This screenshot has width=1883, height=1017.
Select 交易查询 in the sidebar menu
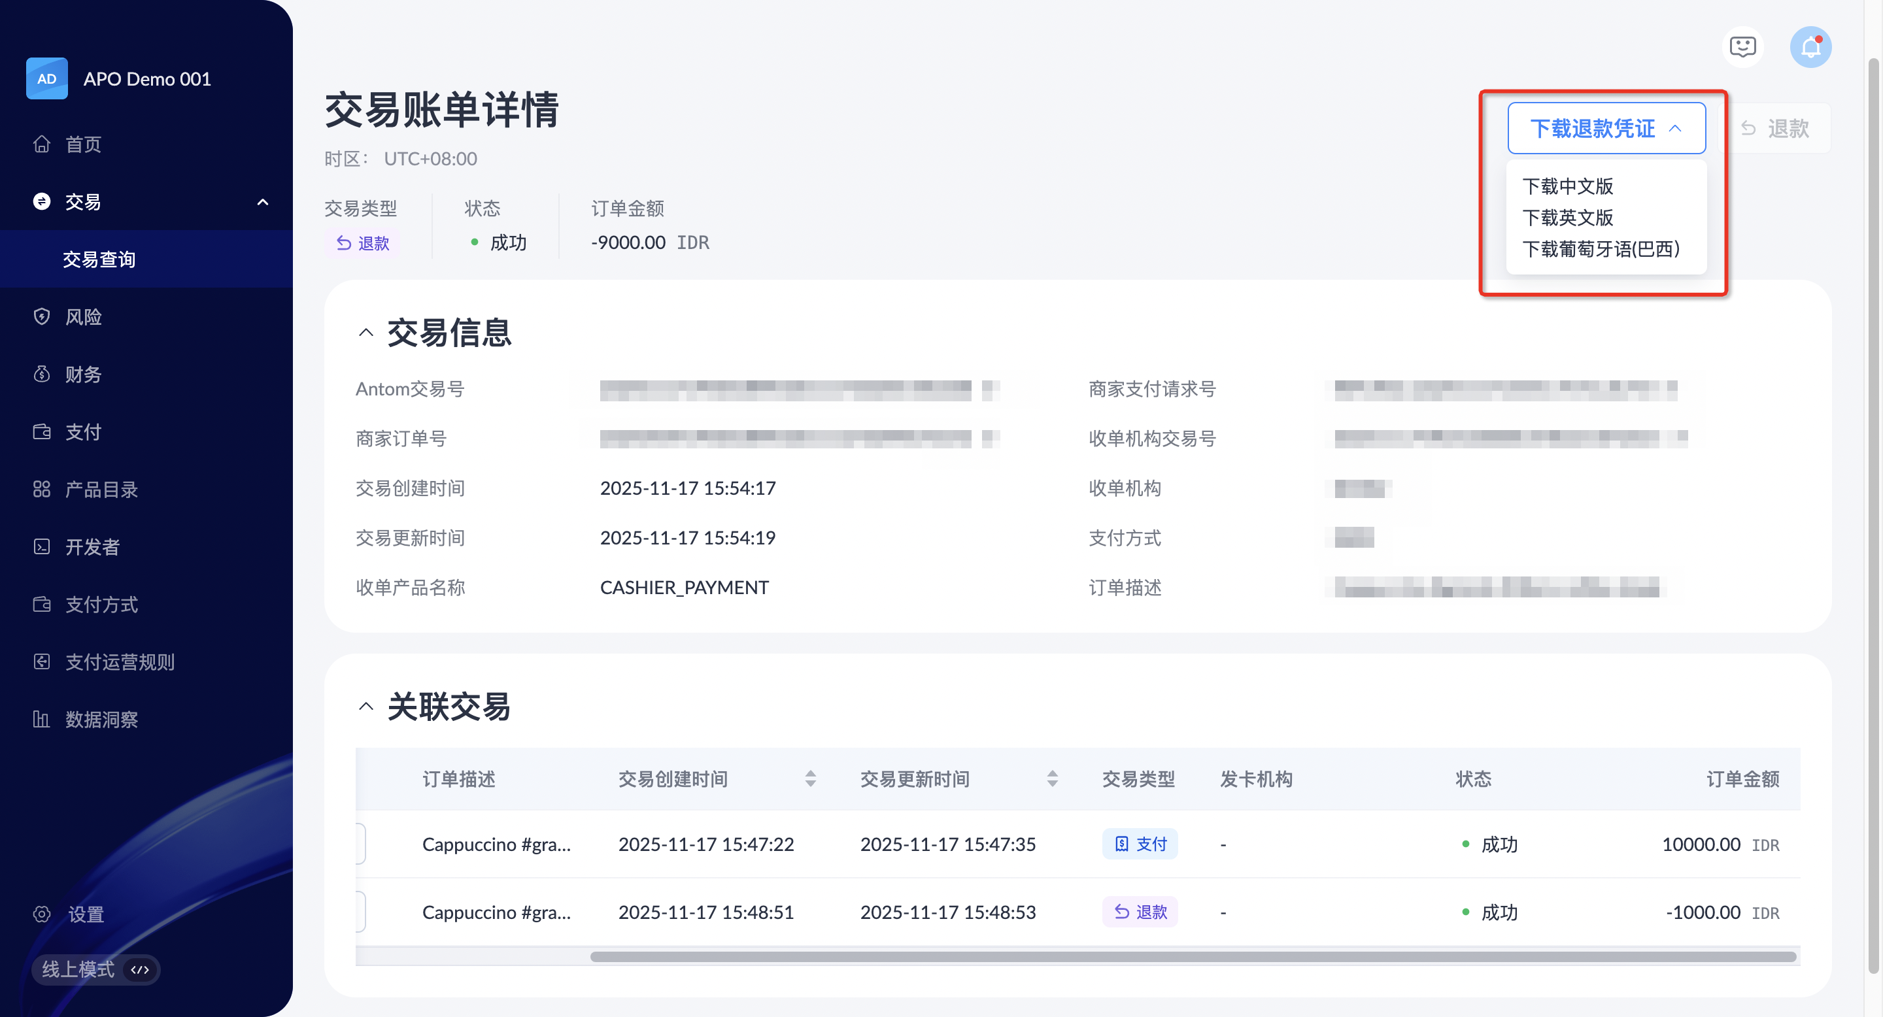click(x=99, y=259)
